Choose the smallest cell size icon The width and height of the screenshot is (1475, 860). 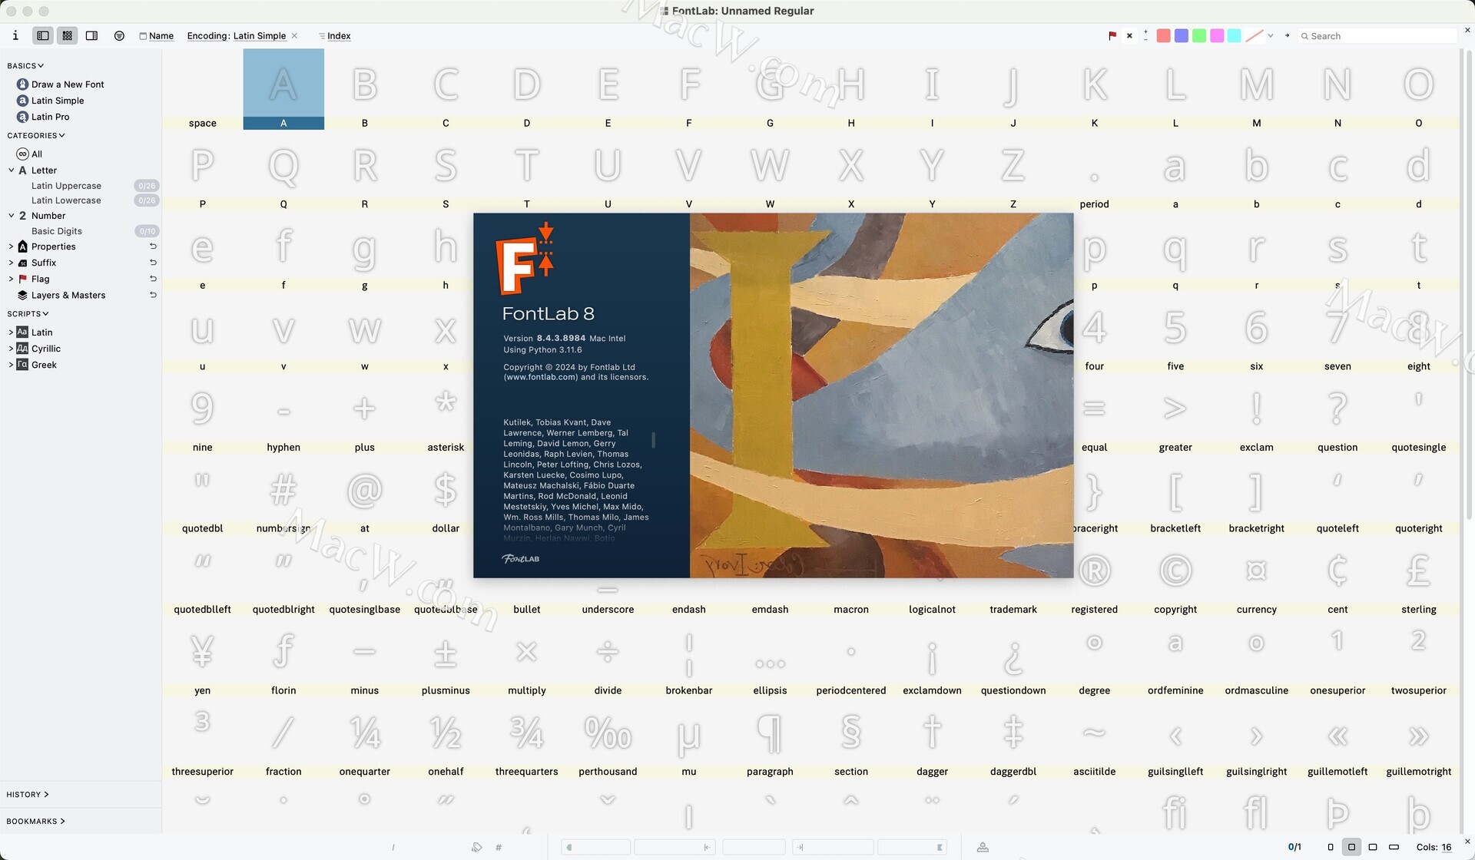(1331, 847)
